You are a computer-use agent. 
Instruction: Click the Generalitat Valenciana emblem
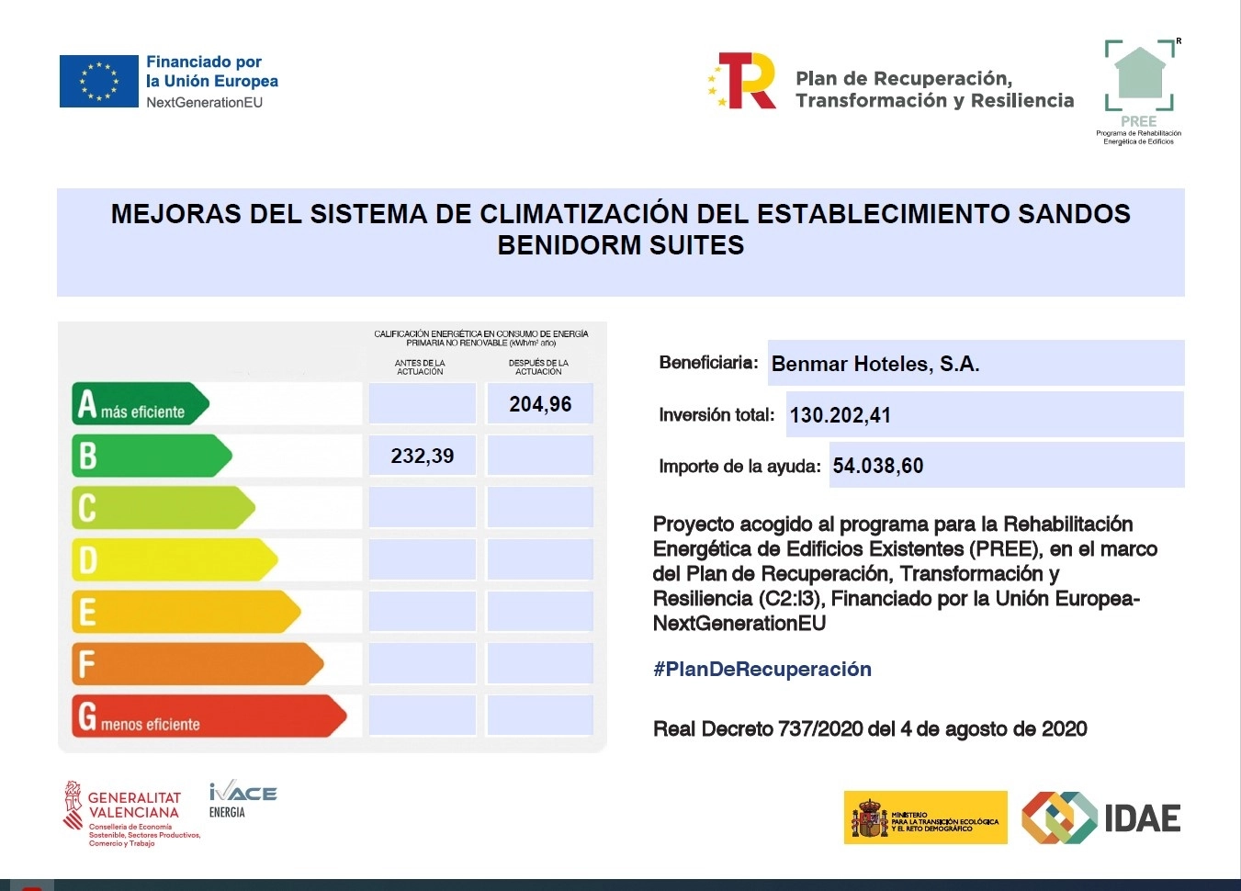(x=73, y=806)
